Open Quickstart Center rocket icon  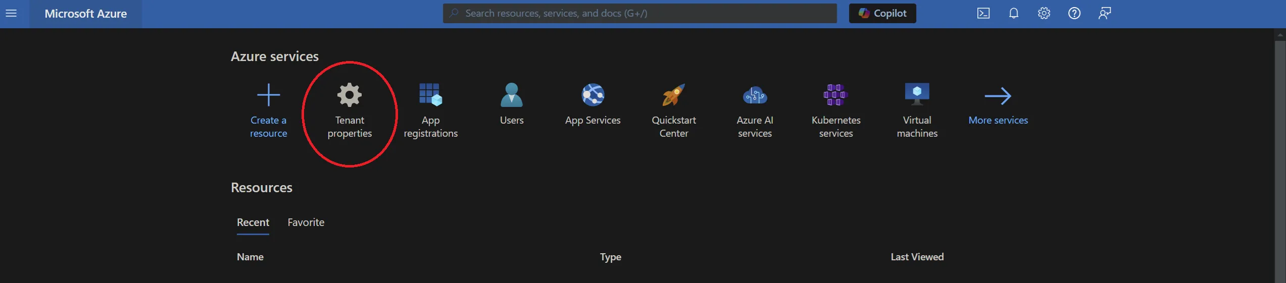pos(674,95)
